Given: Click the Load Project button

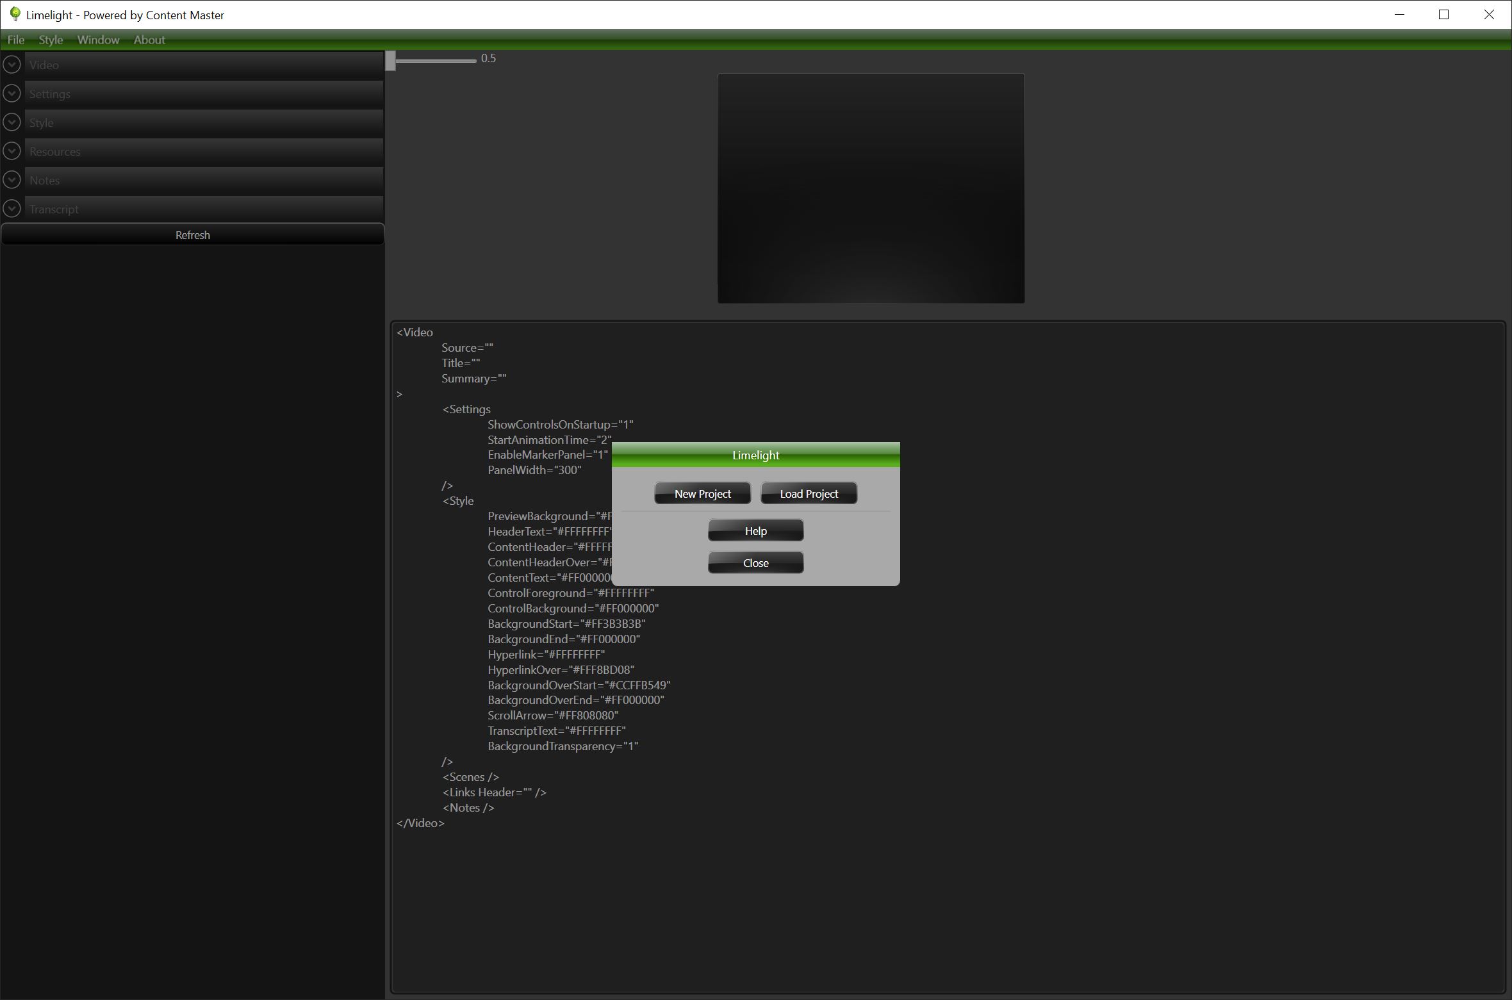Looking at the screenshot, I should tap(809, 494).
